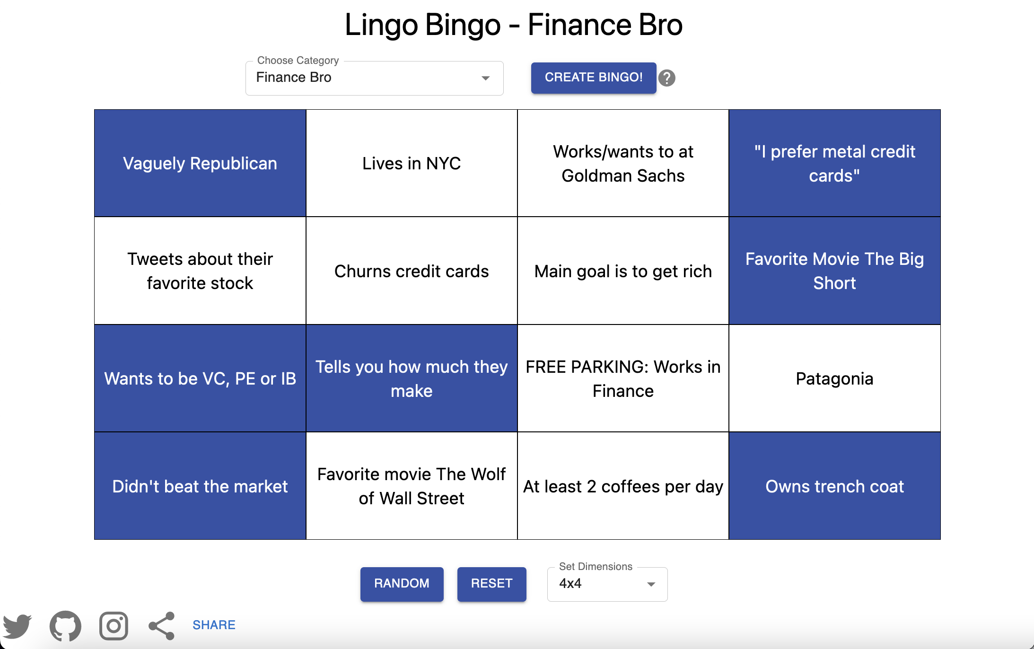Unmark the Didn't beat the market square

[200, 486]
